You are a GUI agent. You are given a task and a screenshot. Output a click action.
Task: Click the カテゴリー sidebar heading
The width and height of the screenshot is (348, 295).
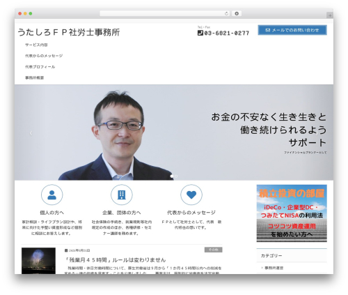tap(271, 255)
